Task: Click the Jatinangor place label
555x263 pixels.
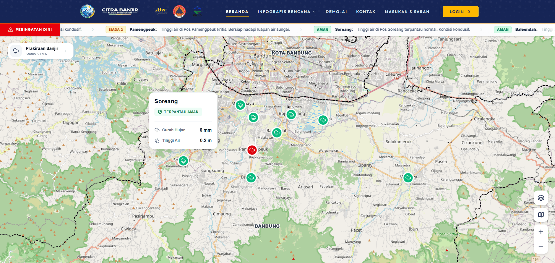Action: [420, 68]
